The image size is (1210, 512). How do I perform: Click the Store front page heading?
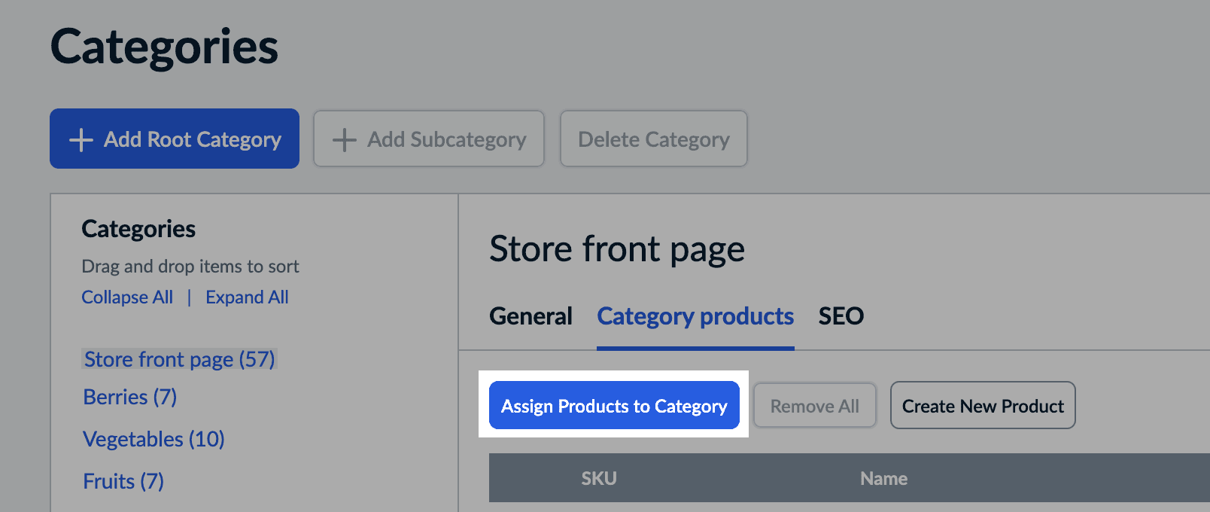pyautogui.click(x=616, y=249)
